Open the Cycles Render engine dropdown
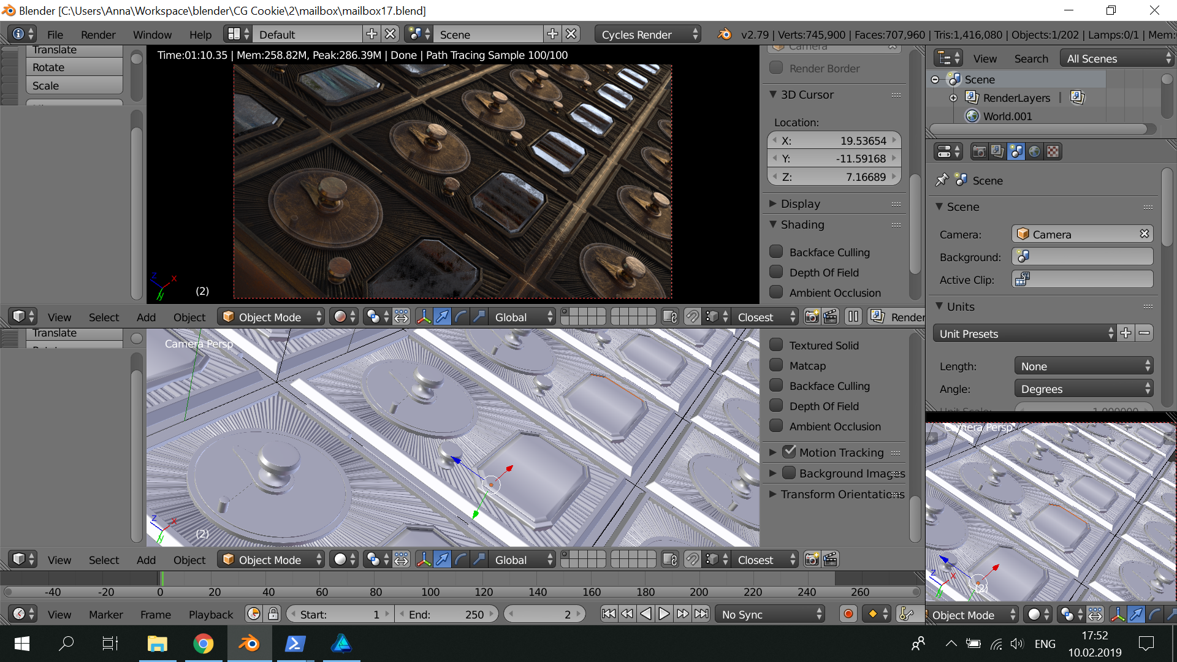Screen dimensions: 1177x662 [649, 34]
